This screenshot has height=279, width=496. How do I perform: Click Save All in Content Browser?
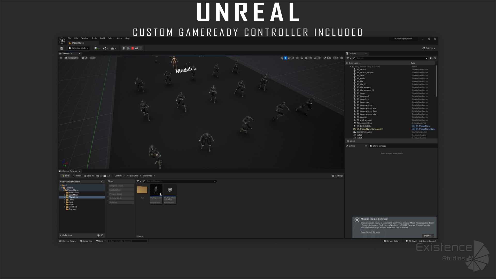coord(89,176)
